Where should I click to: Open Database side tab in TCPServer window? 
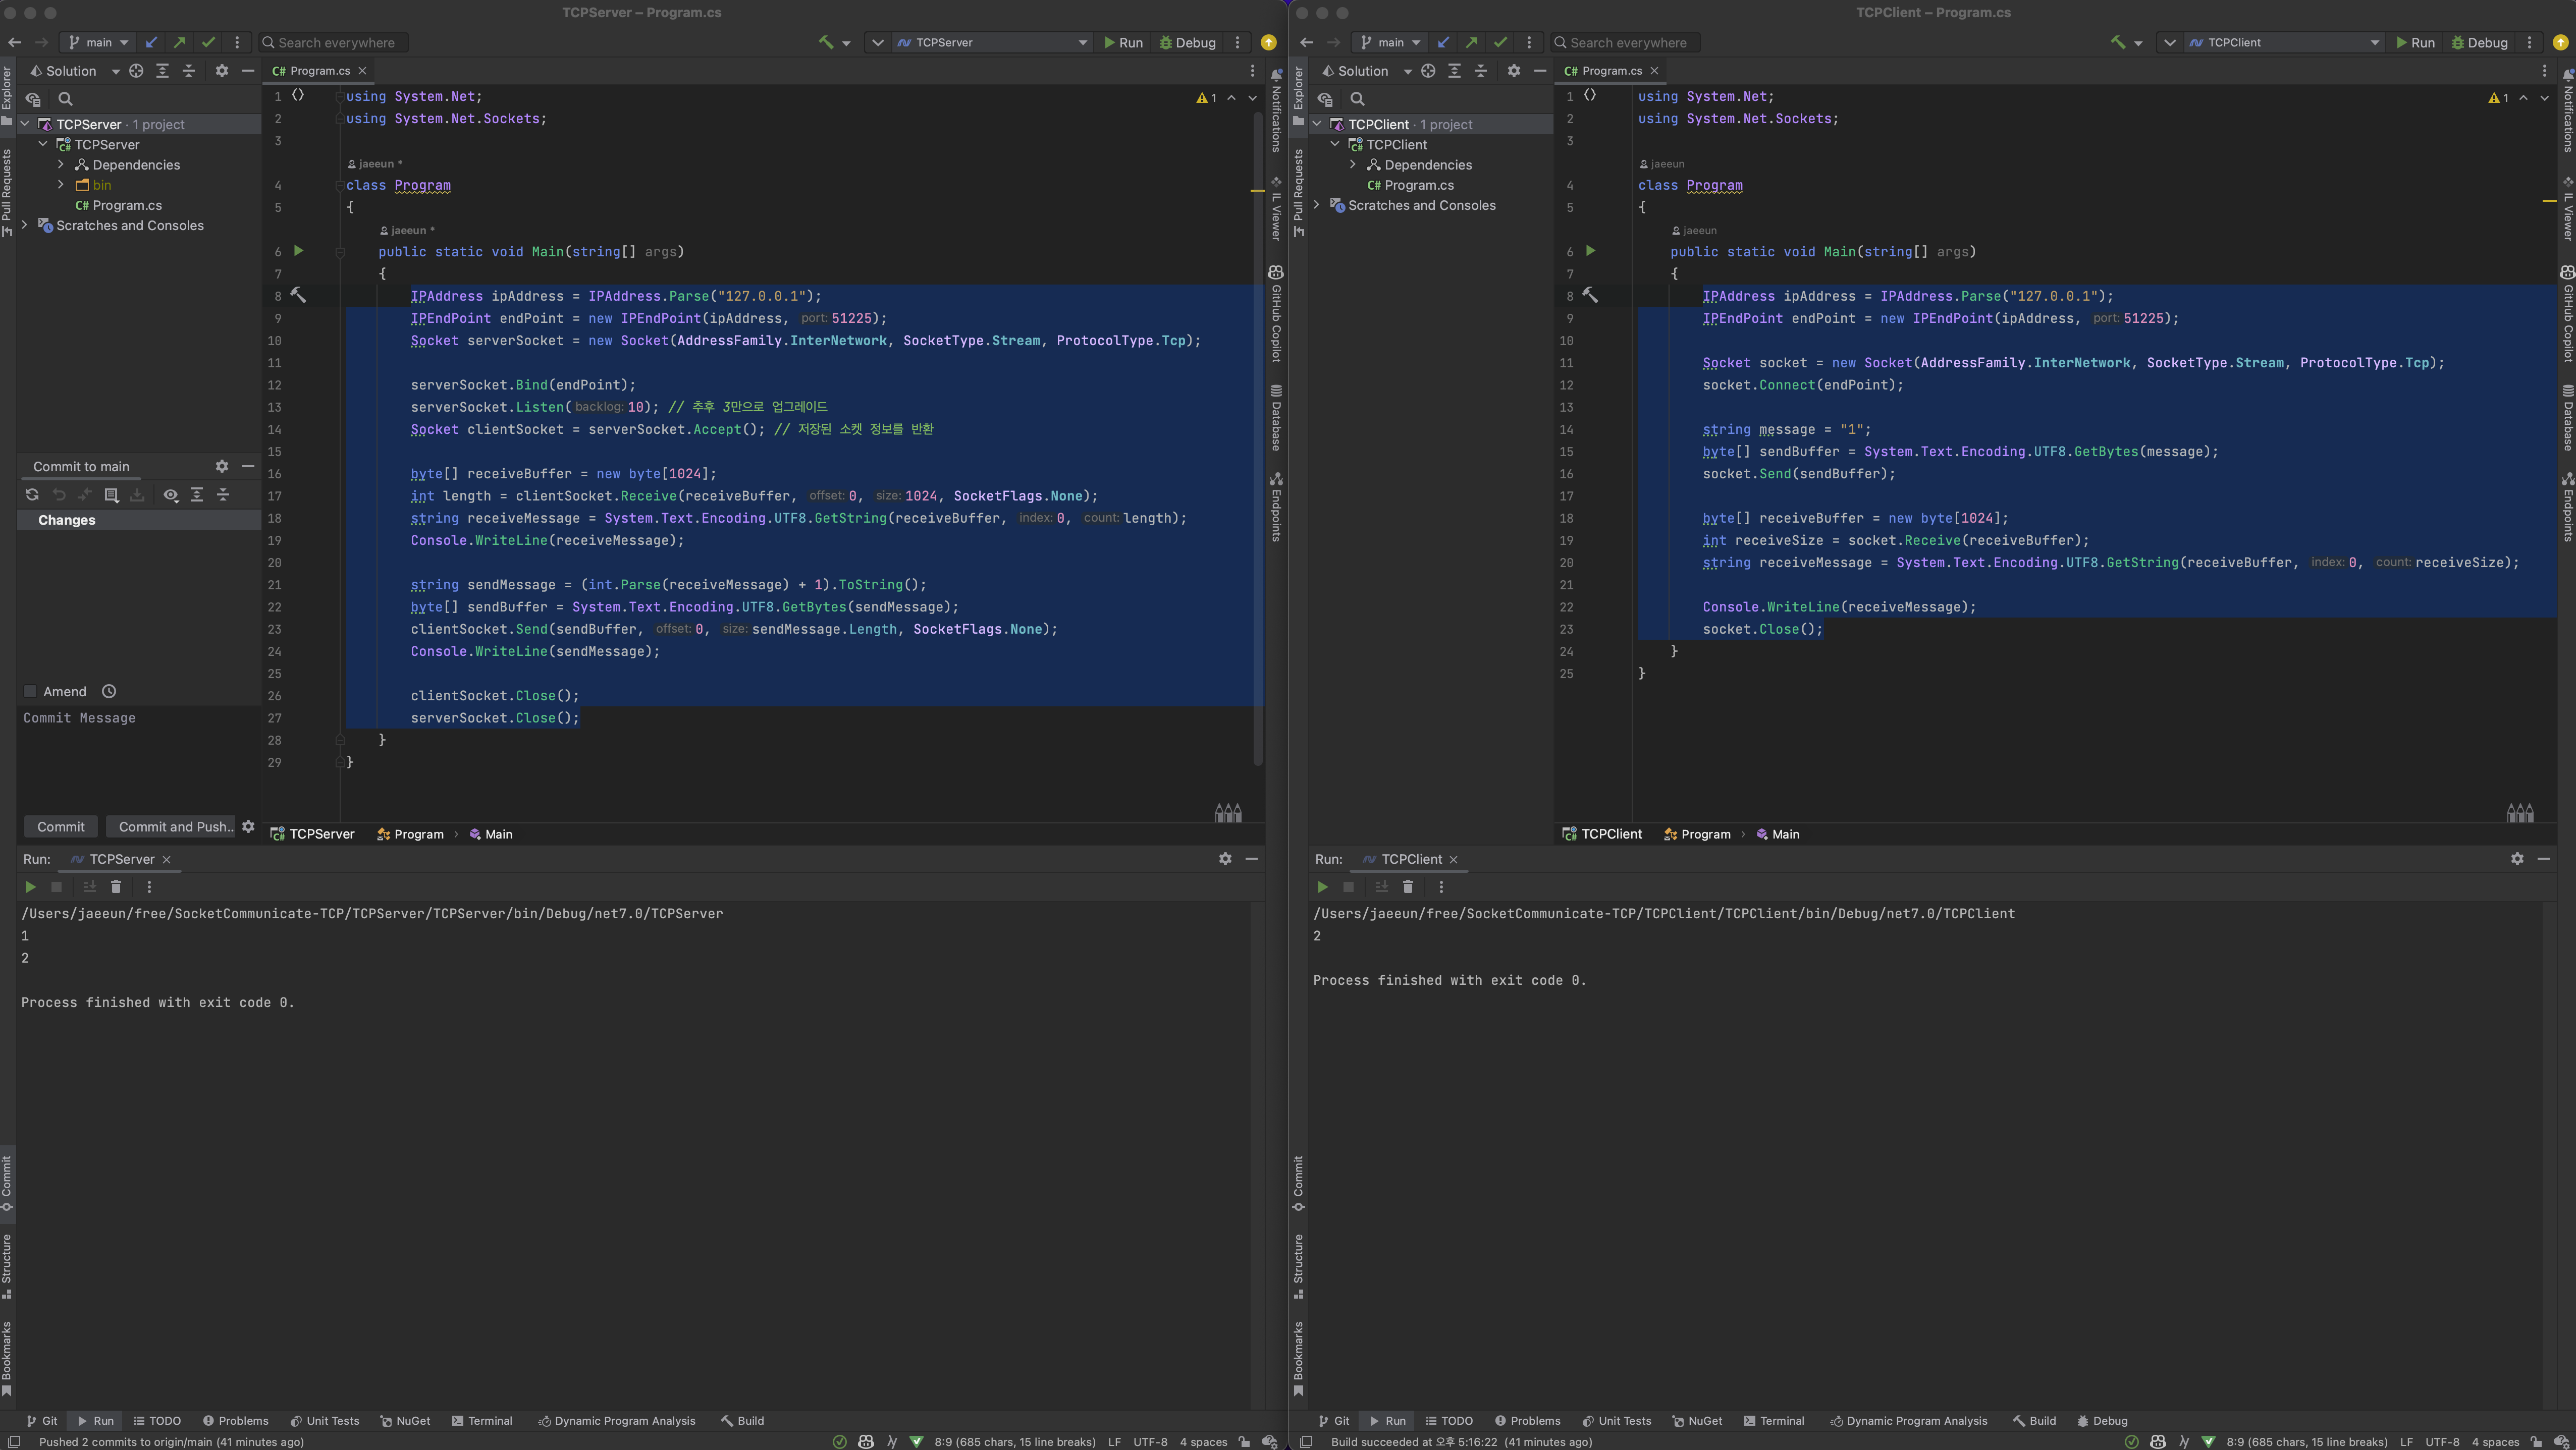click(x=1276, y=417)
